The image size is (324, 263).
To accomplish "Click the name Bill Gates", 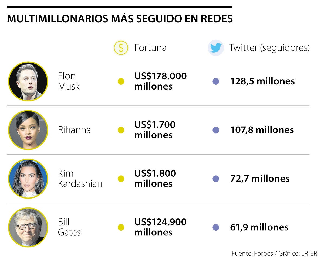I will pyautogui.click(x=69, y=227).
